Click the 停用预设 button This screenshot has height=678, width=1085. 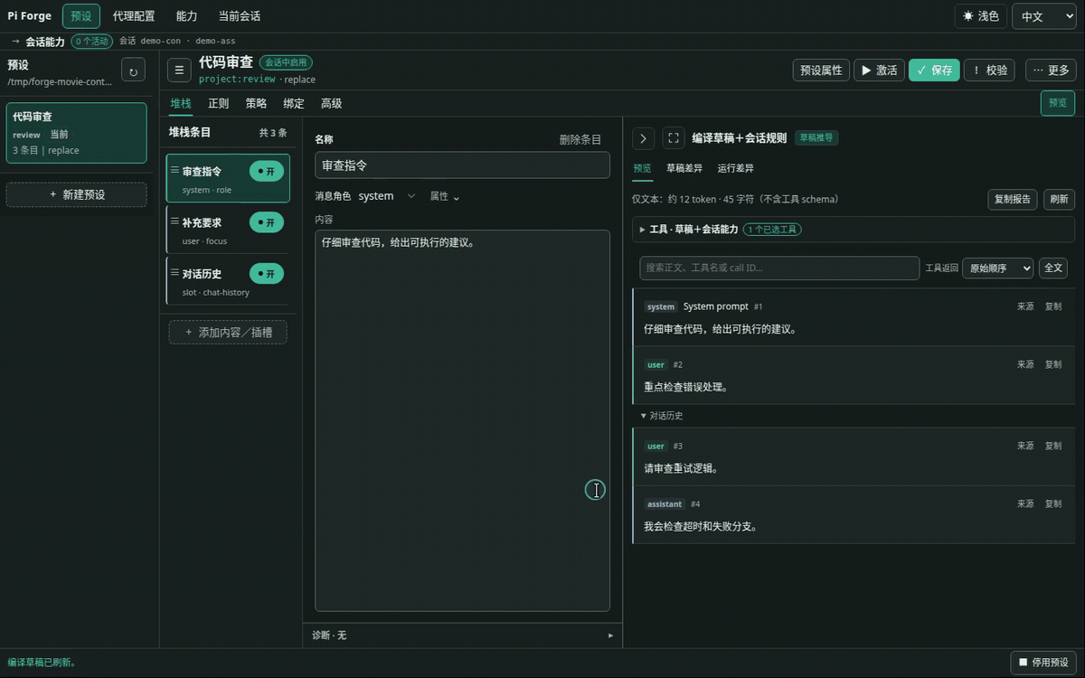point(1044,663)
